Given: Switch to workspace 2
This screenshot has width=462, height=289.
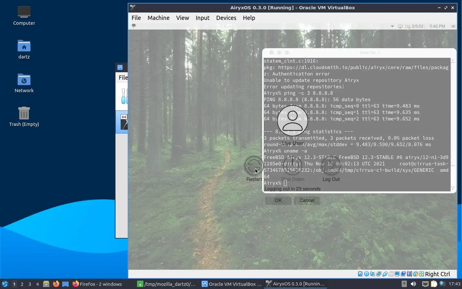Looking at the screenshot, I should coord(22,284).
